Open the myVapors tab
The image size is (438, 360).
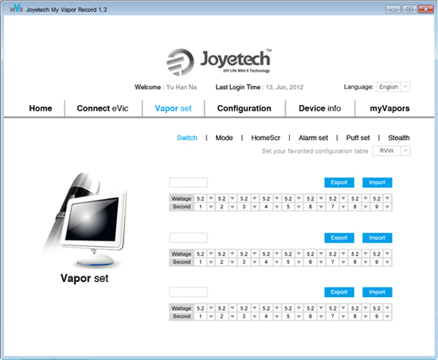389,108
